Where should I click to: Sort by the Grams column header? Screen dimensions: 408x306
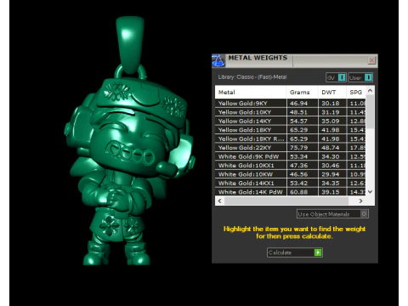[302, 93]
